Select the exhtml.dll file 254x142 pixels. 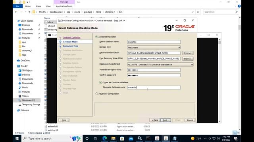click(53, 127)
